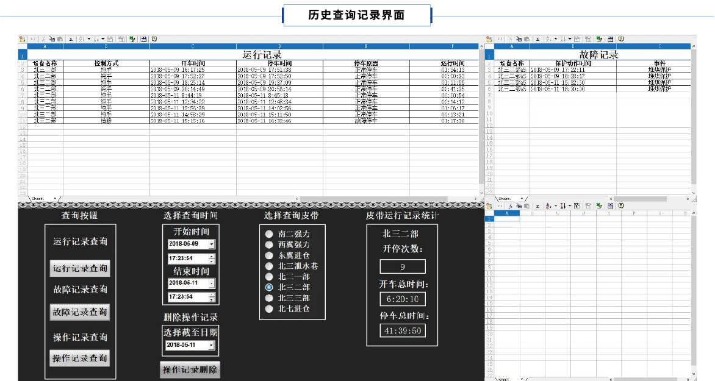Choose the 北七进仓 radio button
The width and height of the screenshot is (715, 381).
[268, 308]
